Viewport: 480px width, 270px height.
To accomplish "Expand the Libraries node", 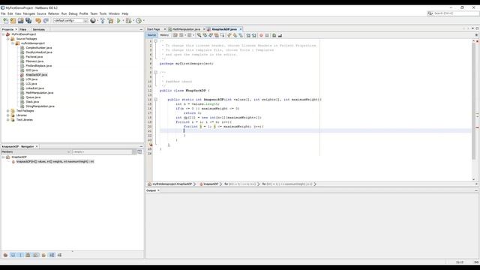I will click(x=8, y=115).
